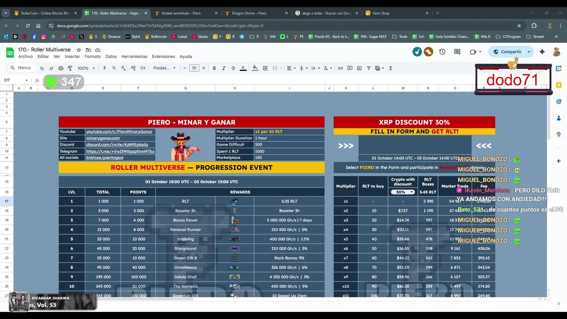Click the cloud document status icon
Screen dimensions: 567x319
pyautogui.click(x=97, y=50)
